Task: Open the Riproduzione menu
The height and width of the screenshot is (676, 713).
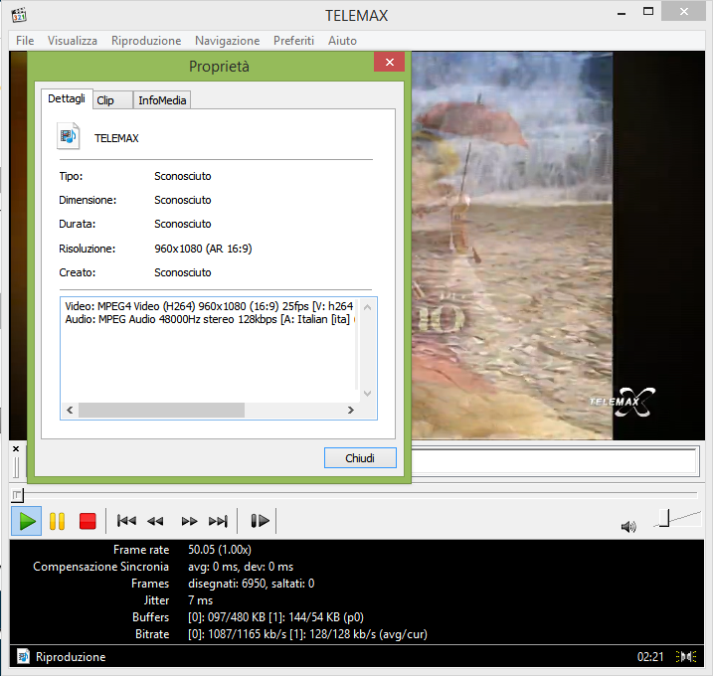Action: click(x=146, y=41)
